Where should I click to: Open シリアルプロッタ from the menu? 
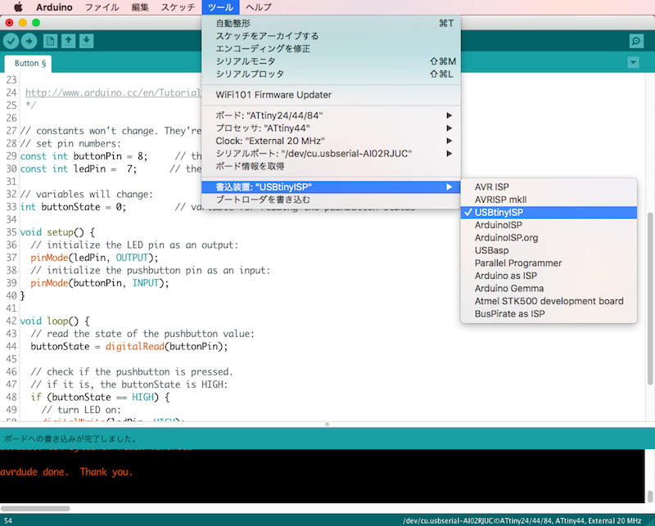pos(331,74)
